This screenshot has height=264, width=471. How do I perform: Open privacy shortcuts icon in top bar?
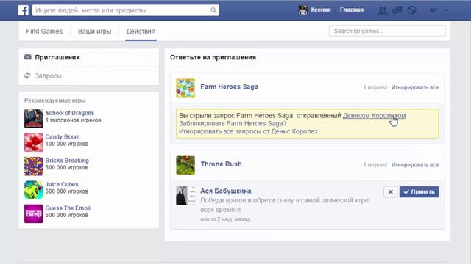point(433,10)
